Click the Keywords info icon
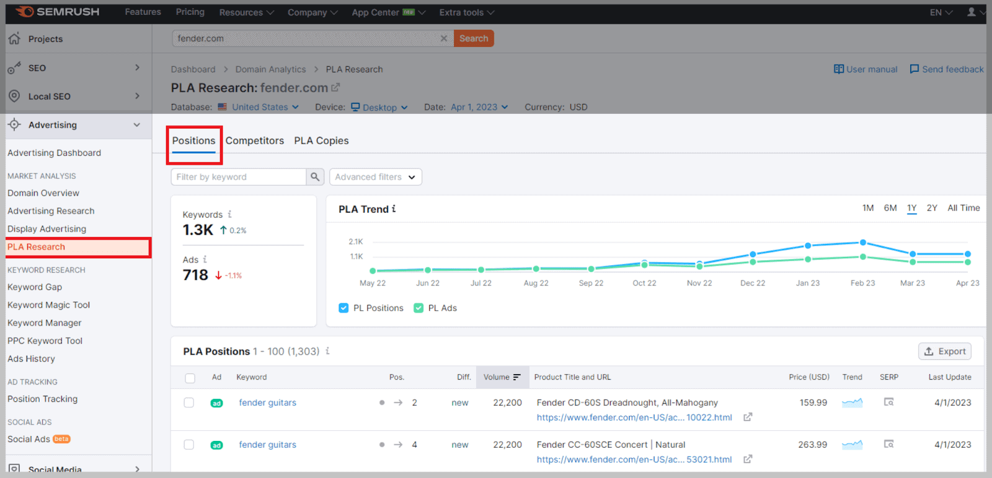The height and width of the screenshot is (478, 992). 229,214
